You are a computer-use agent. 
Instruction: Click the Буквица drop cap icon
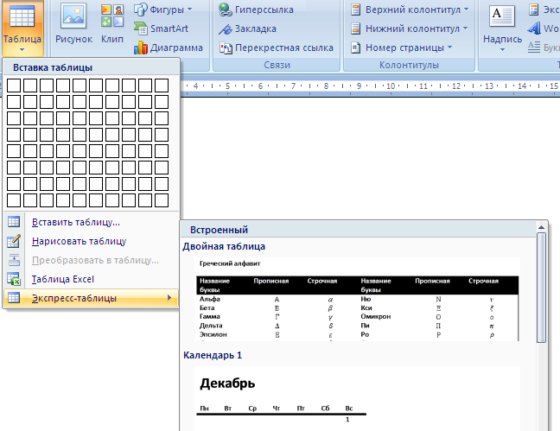click(x=534, y=48)
